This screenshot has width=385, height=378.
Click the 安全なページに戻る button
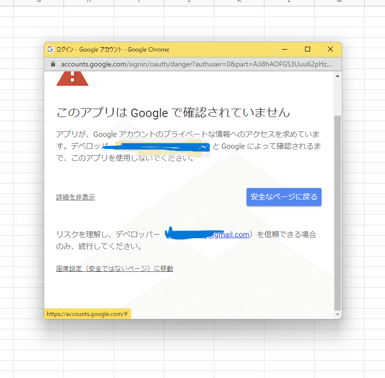284,197
